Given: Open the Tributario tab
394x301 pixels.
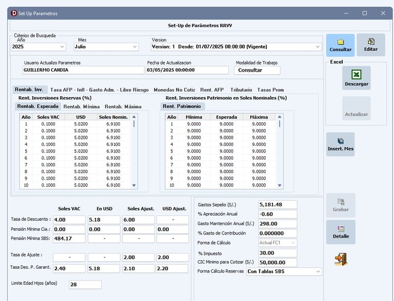Looking at the screenshot, I should tap(241, 90).
